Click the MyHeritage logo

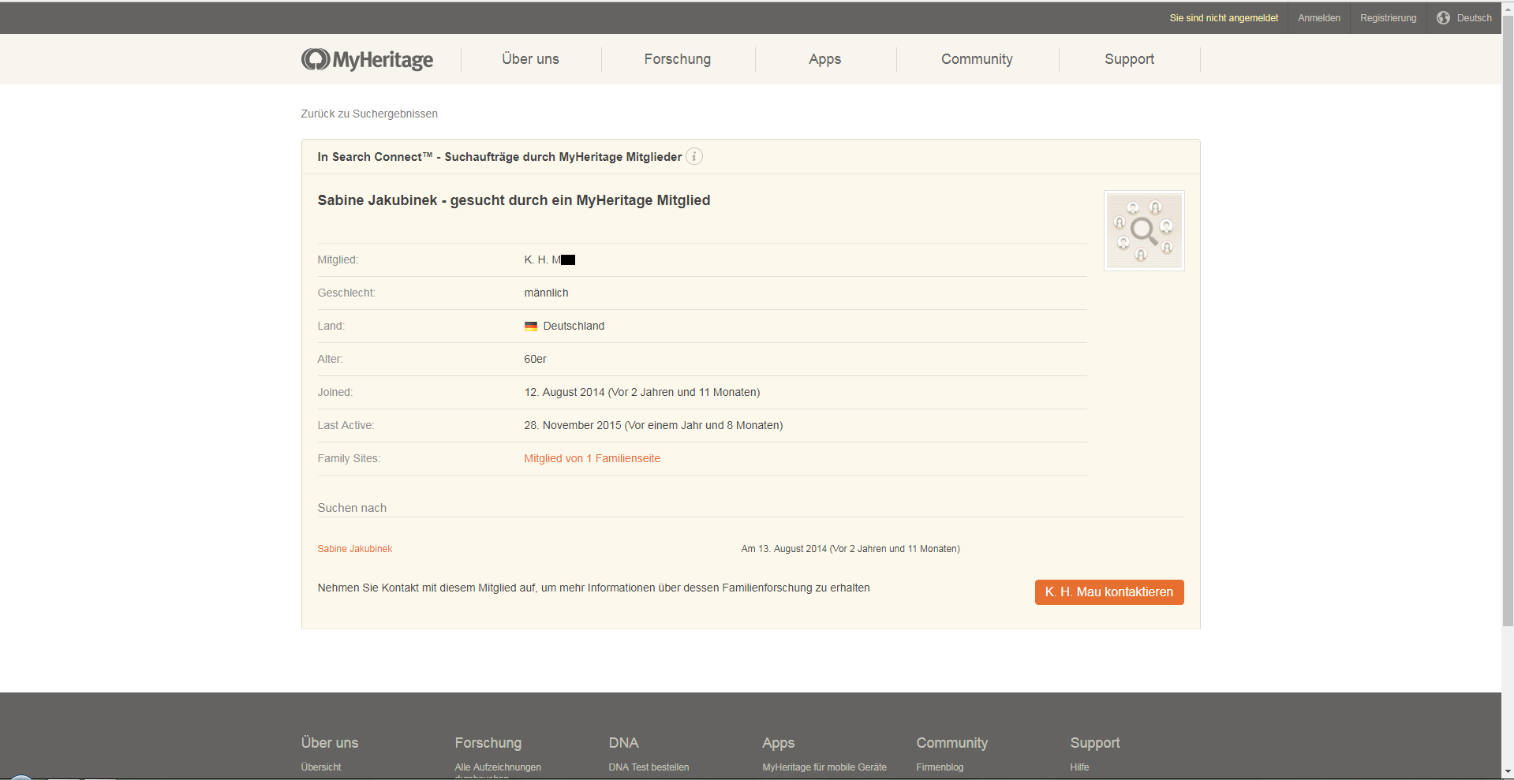click(367, 59)
